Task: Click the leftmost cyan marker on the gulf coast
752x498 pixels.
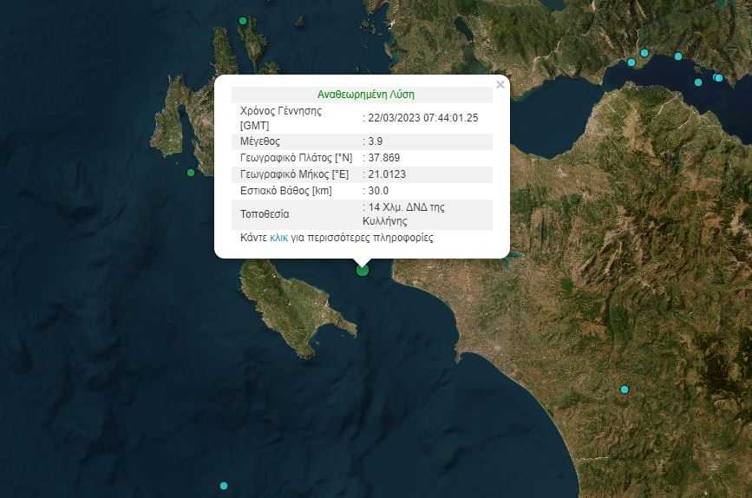Action: [x=631, y=62]
